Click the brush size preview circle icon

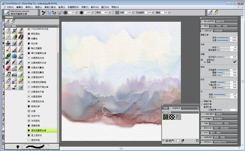(66, 12)
